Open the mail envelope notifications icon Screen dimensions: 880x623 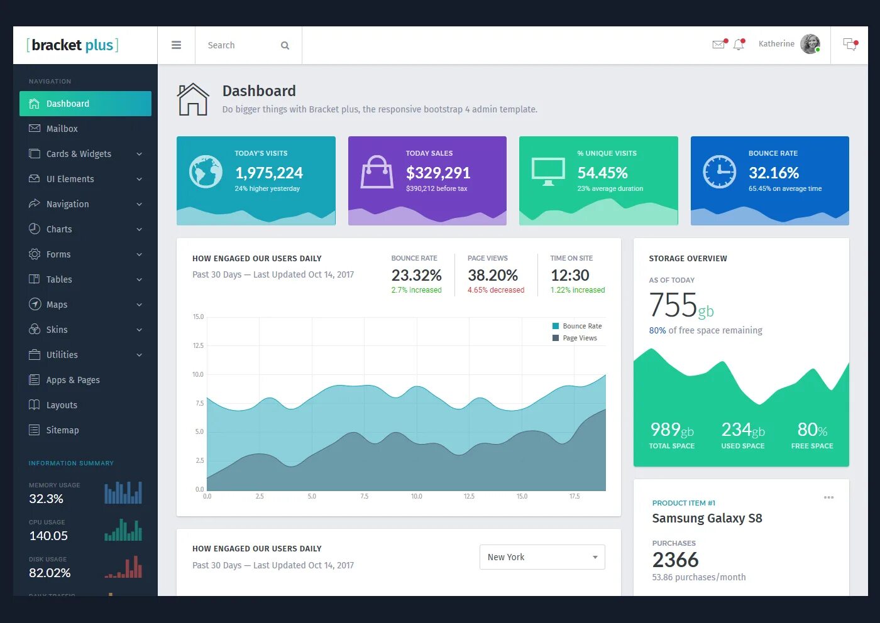point(718,44)
